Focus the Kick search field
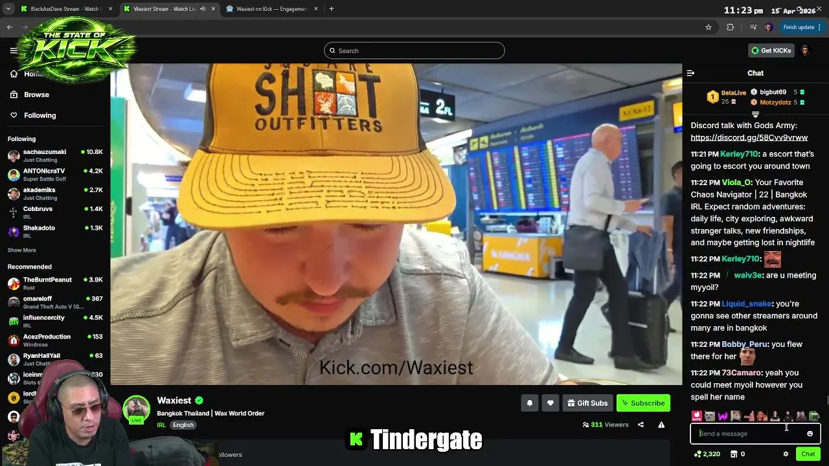The width and height of the screenshot is (829, 466). click(414, 50)
